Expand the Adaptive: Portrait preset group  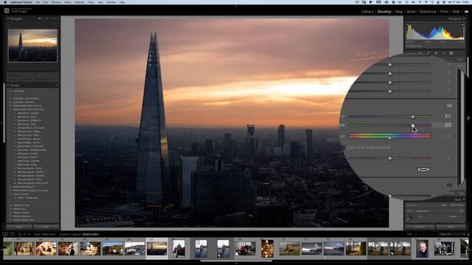pyautogui.click(x=10, y=205)
